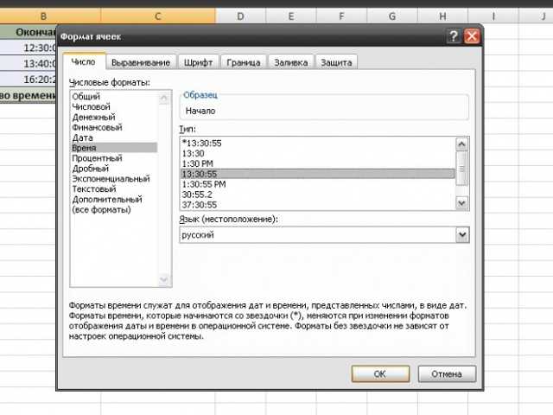
Task: Open the Шрифт tab
Action: tap(198, 62)
